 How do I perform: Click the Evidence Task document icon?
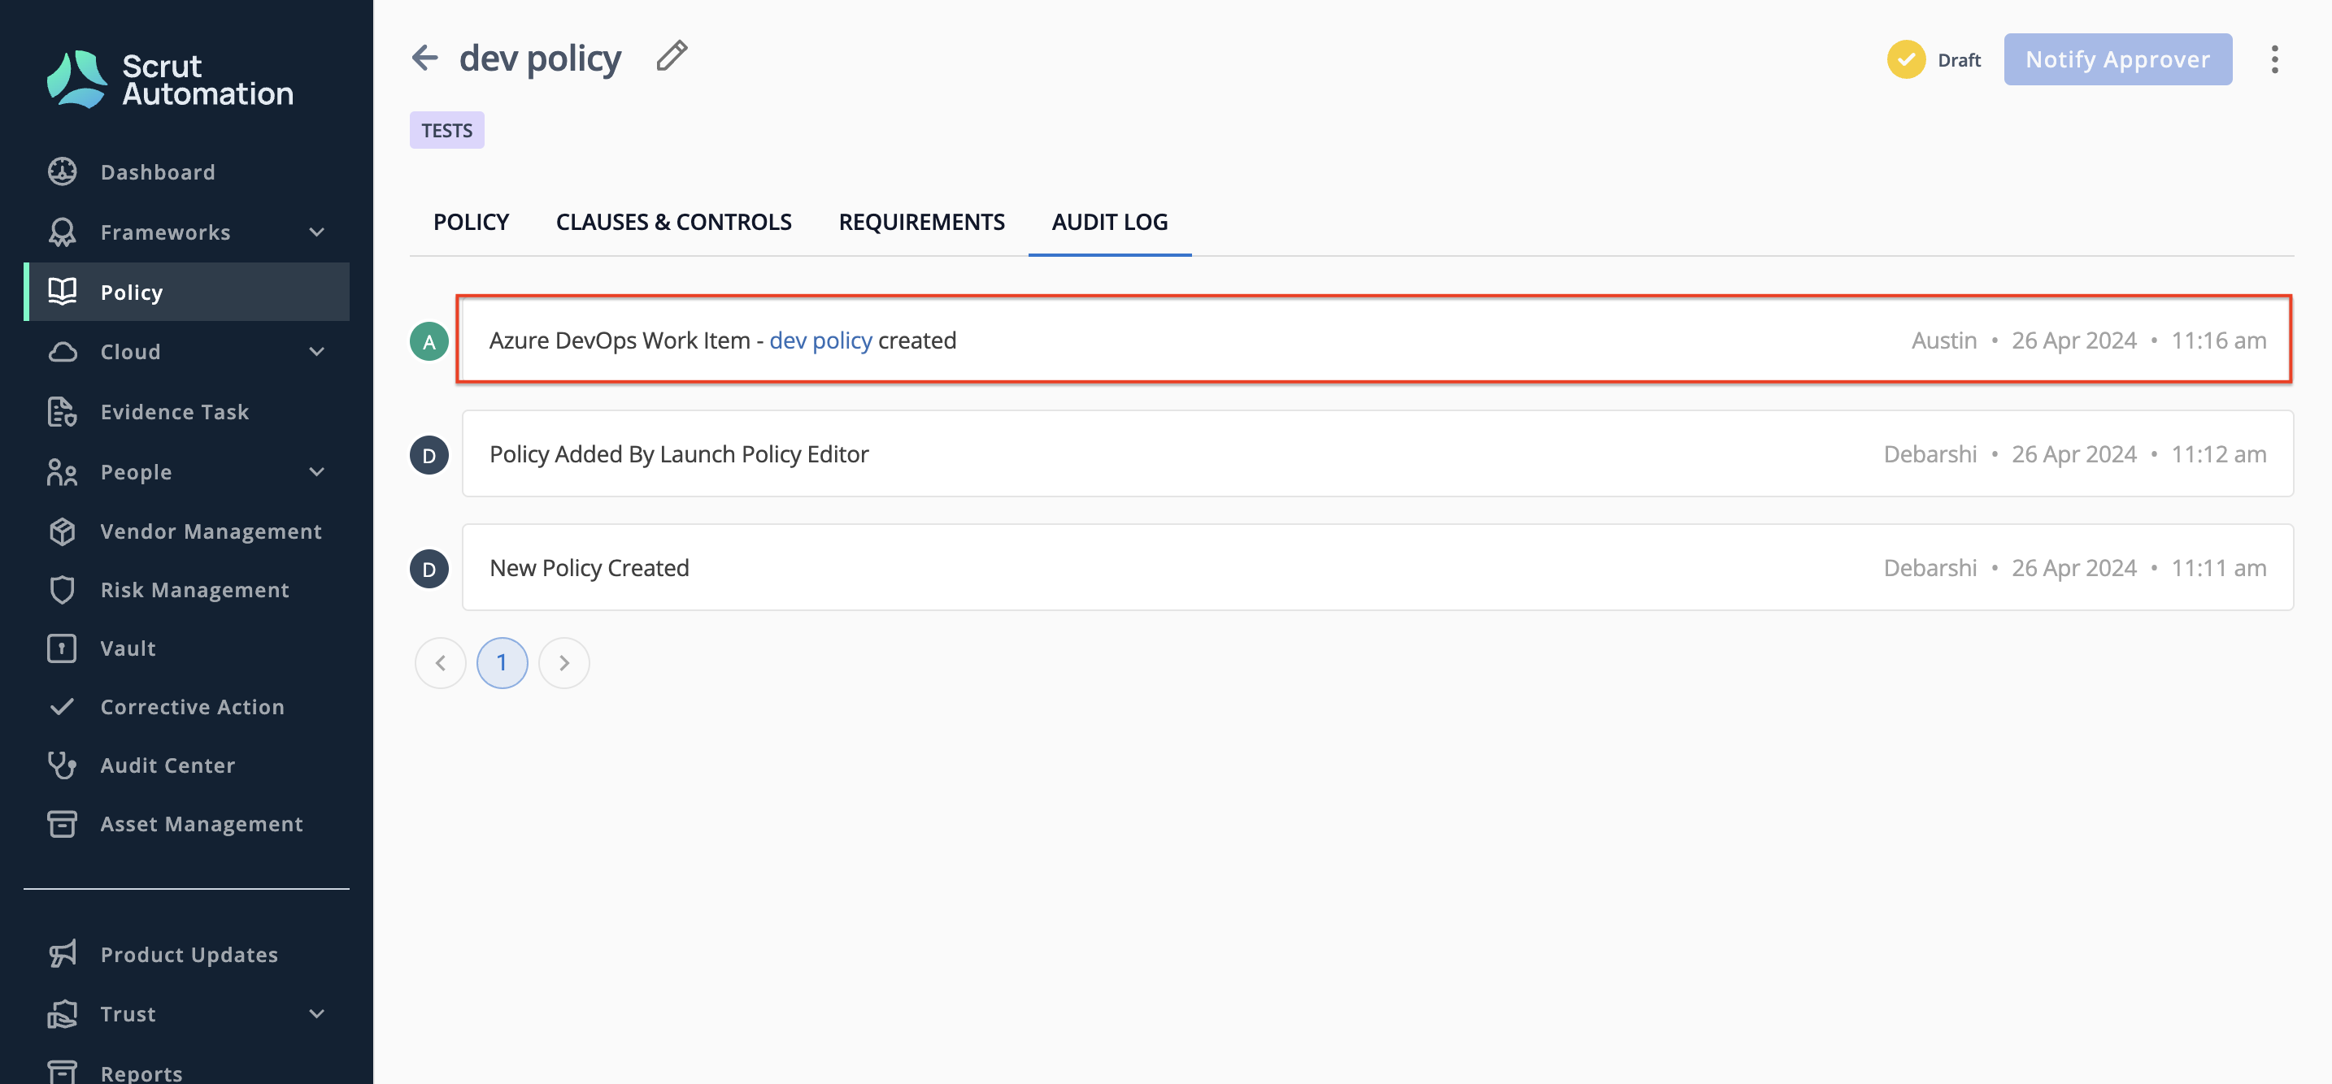pos(63,412)
